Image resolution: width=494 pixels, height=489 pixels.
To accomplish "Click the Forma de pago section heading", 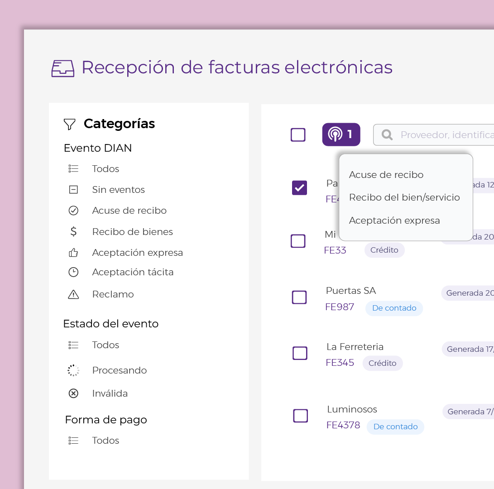I will click(106, 420).
